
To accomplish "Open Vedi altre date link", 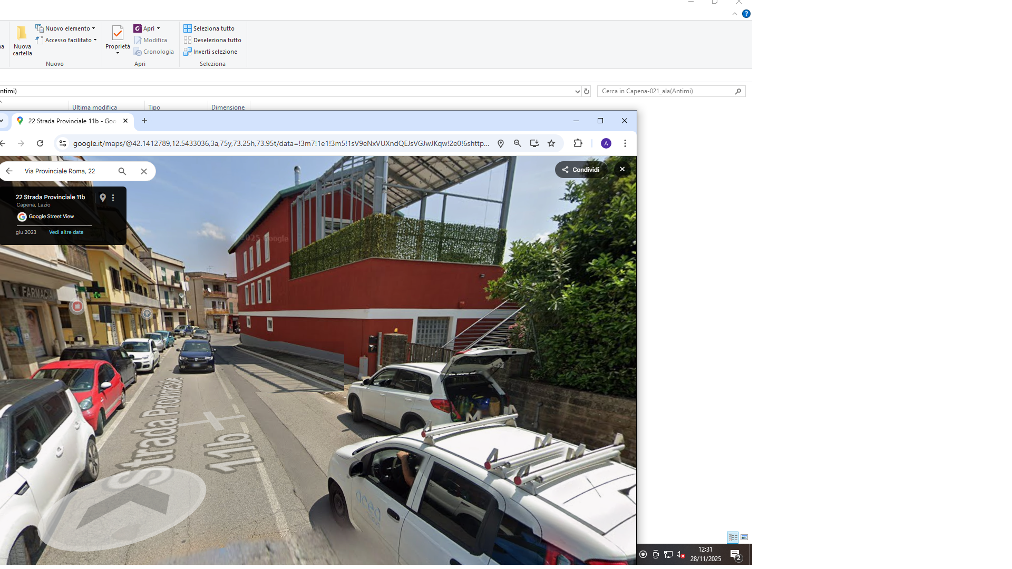I will pyautogui.click(x=66, y=232).
